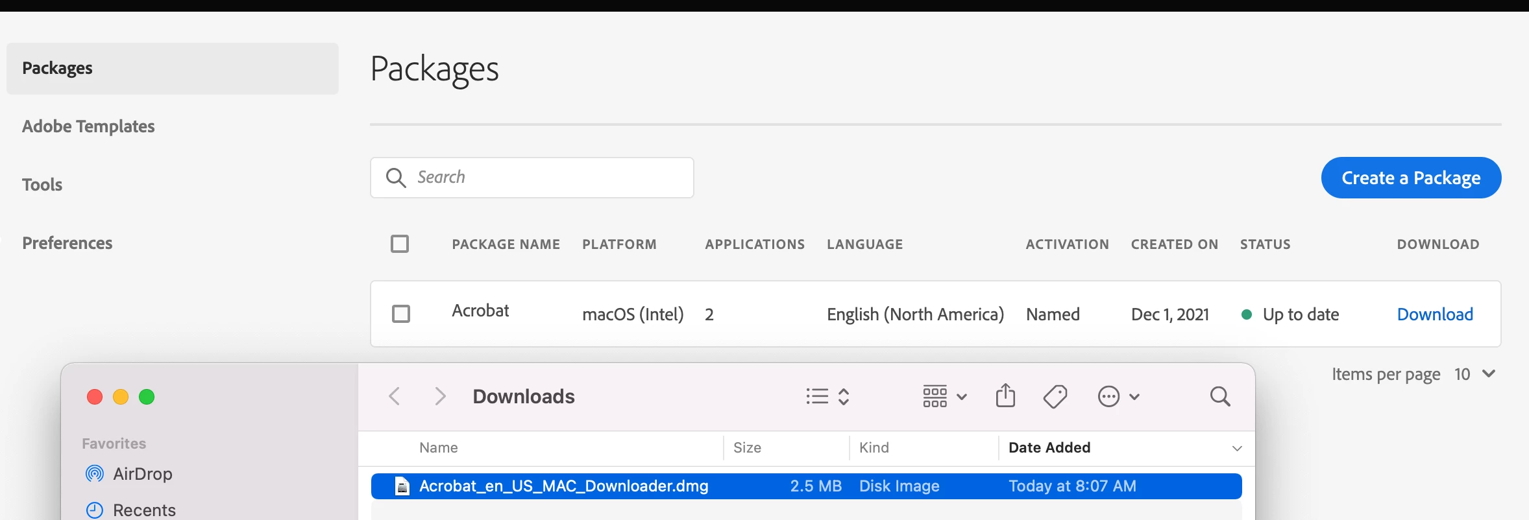Click green Up to date status dot
The image size is (1529, 520).
point(1246,314)
